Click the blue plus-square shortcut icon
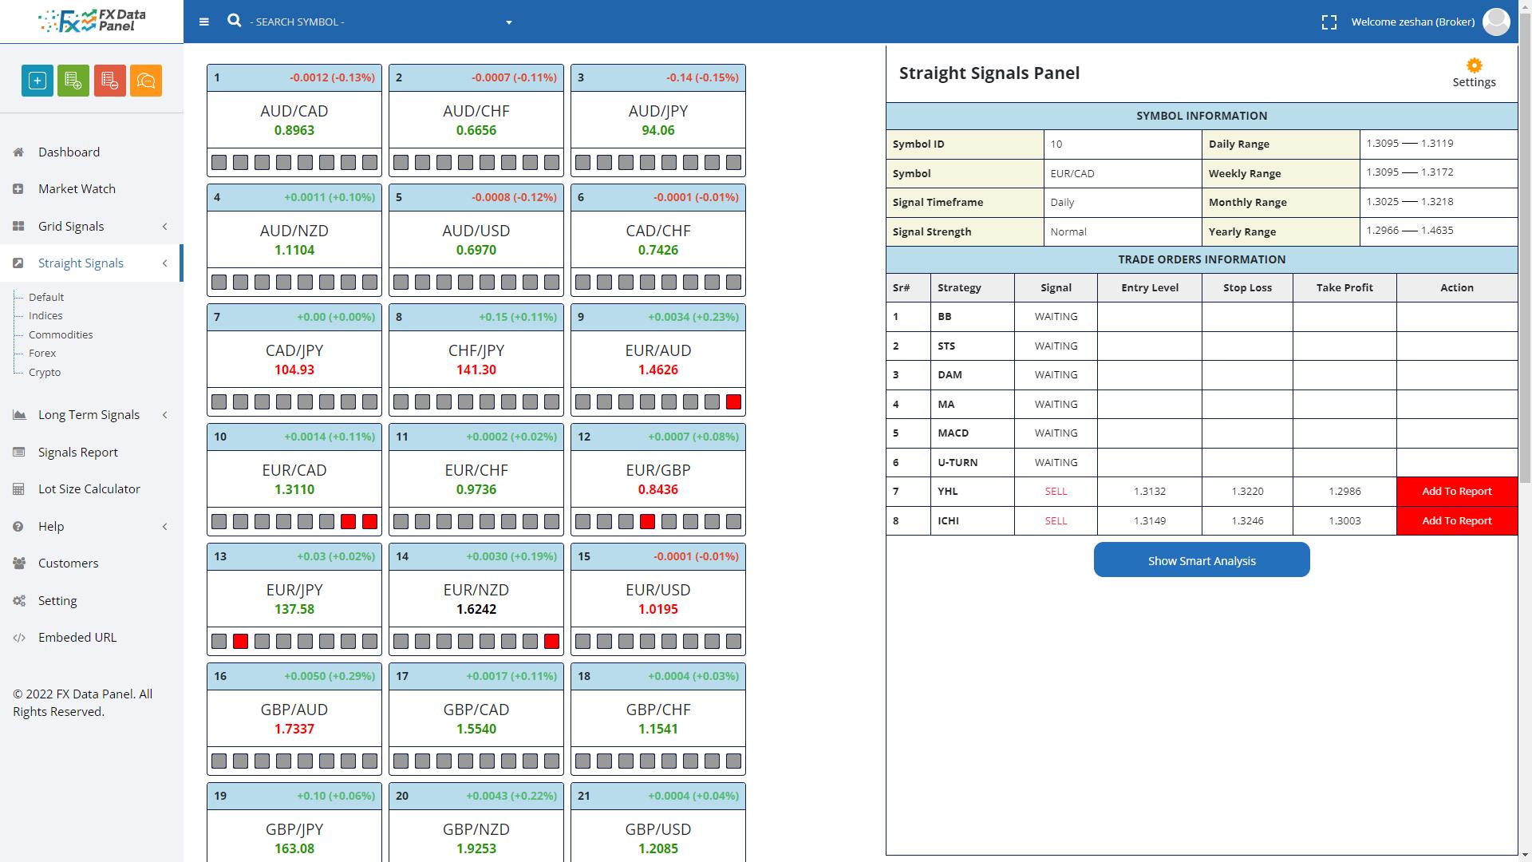 point(38,81)
